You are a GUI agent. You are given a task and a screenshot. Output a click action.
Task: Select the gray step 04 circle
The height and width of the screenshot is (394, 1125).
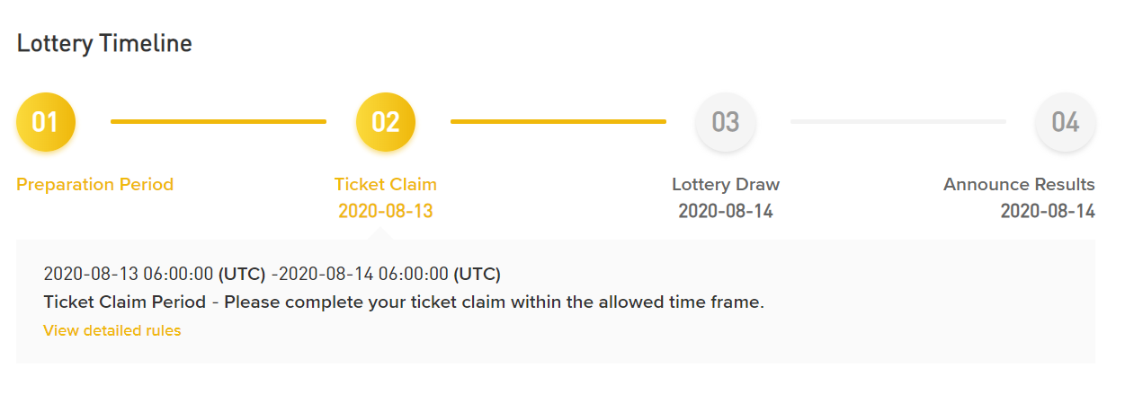click(x=1065, y=122)
